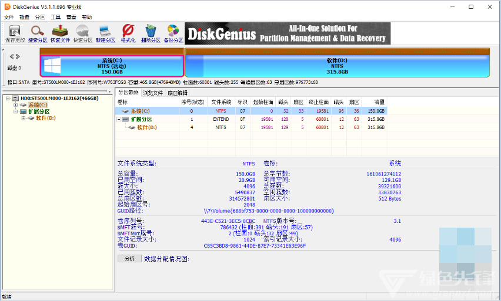This screenshot has width=501, height=301.
Task: Switch to the 分区参数 tab
Action: click(x=128, y=93)
